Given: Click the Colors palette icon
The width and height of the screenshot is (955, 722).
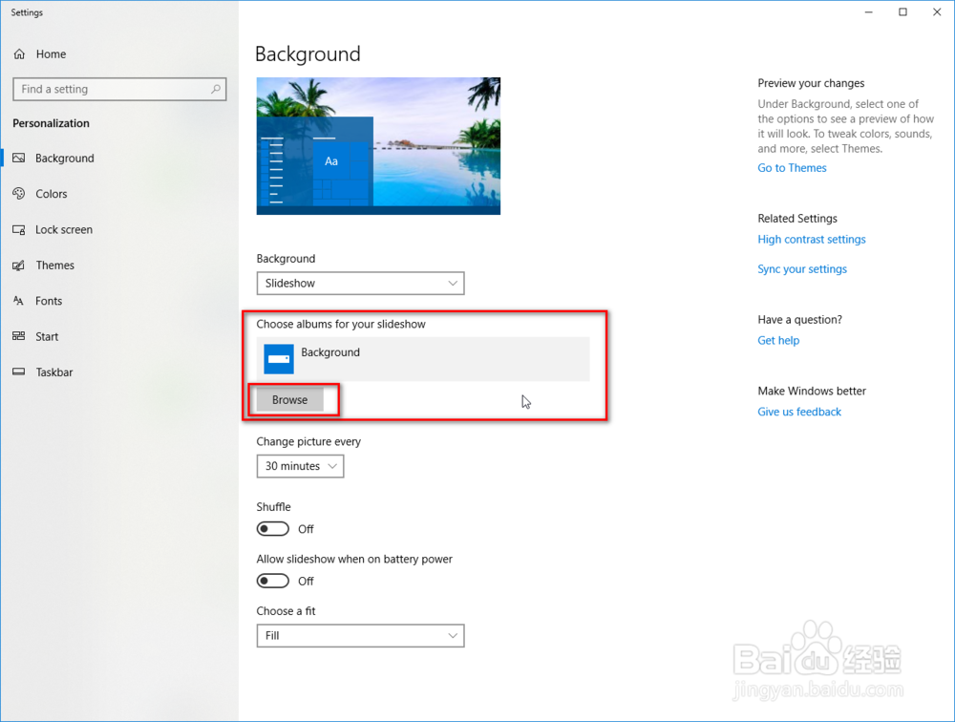Looking at the screenshot, I should pos(19,194).
